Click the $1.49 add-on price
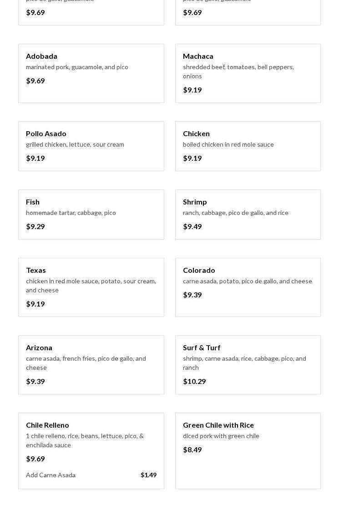Screen dimensions: 339x506 tap(148, 475)
